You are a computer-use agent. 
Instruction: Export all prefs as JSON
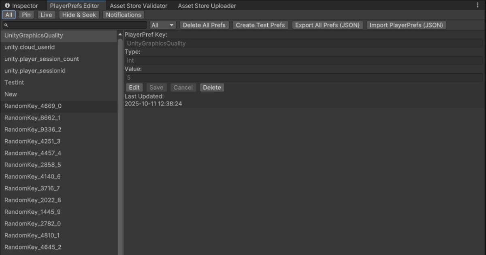327,25
